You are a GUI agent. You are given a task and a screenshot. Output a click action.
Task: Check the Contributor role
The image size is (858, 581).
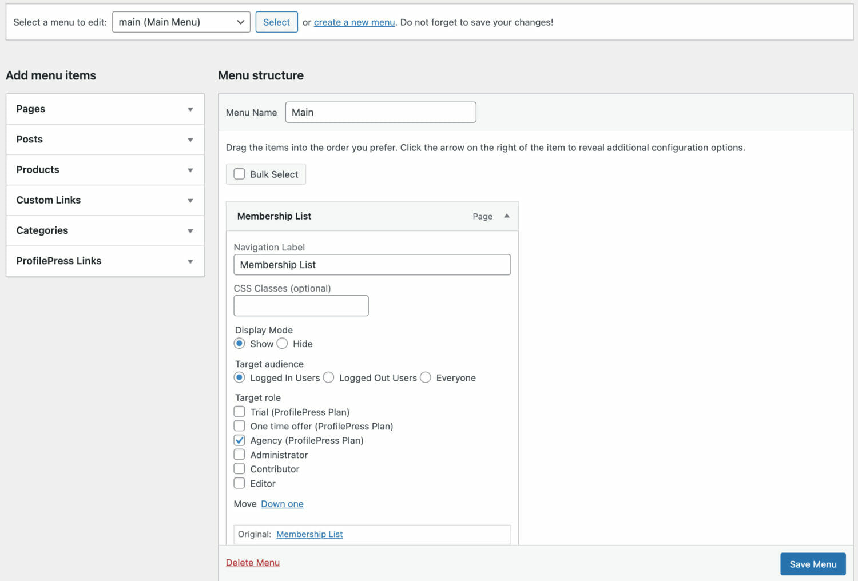(x=239, y=469)
